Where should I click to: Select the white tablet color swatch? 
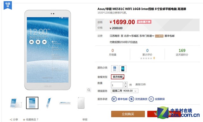115,69
